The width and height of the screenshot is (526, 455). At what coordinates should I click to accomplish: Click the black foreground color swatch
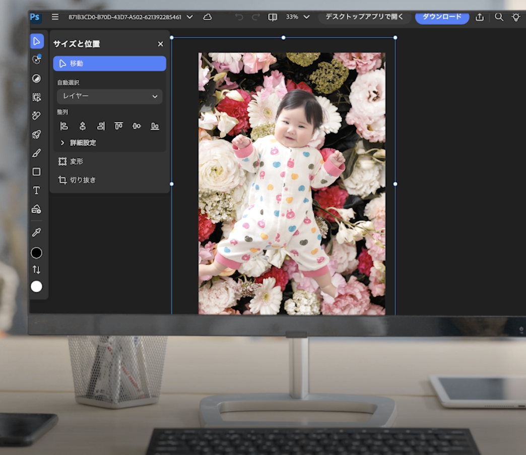pos(36,253)
